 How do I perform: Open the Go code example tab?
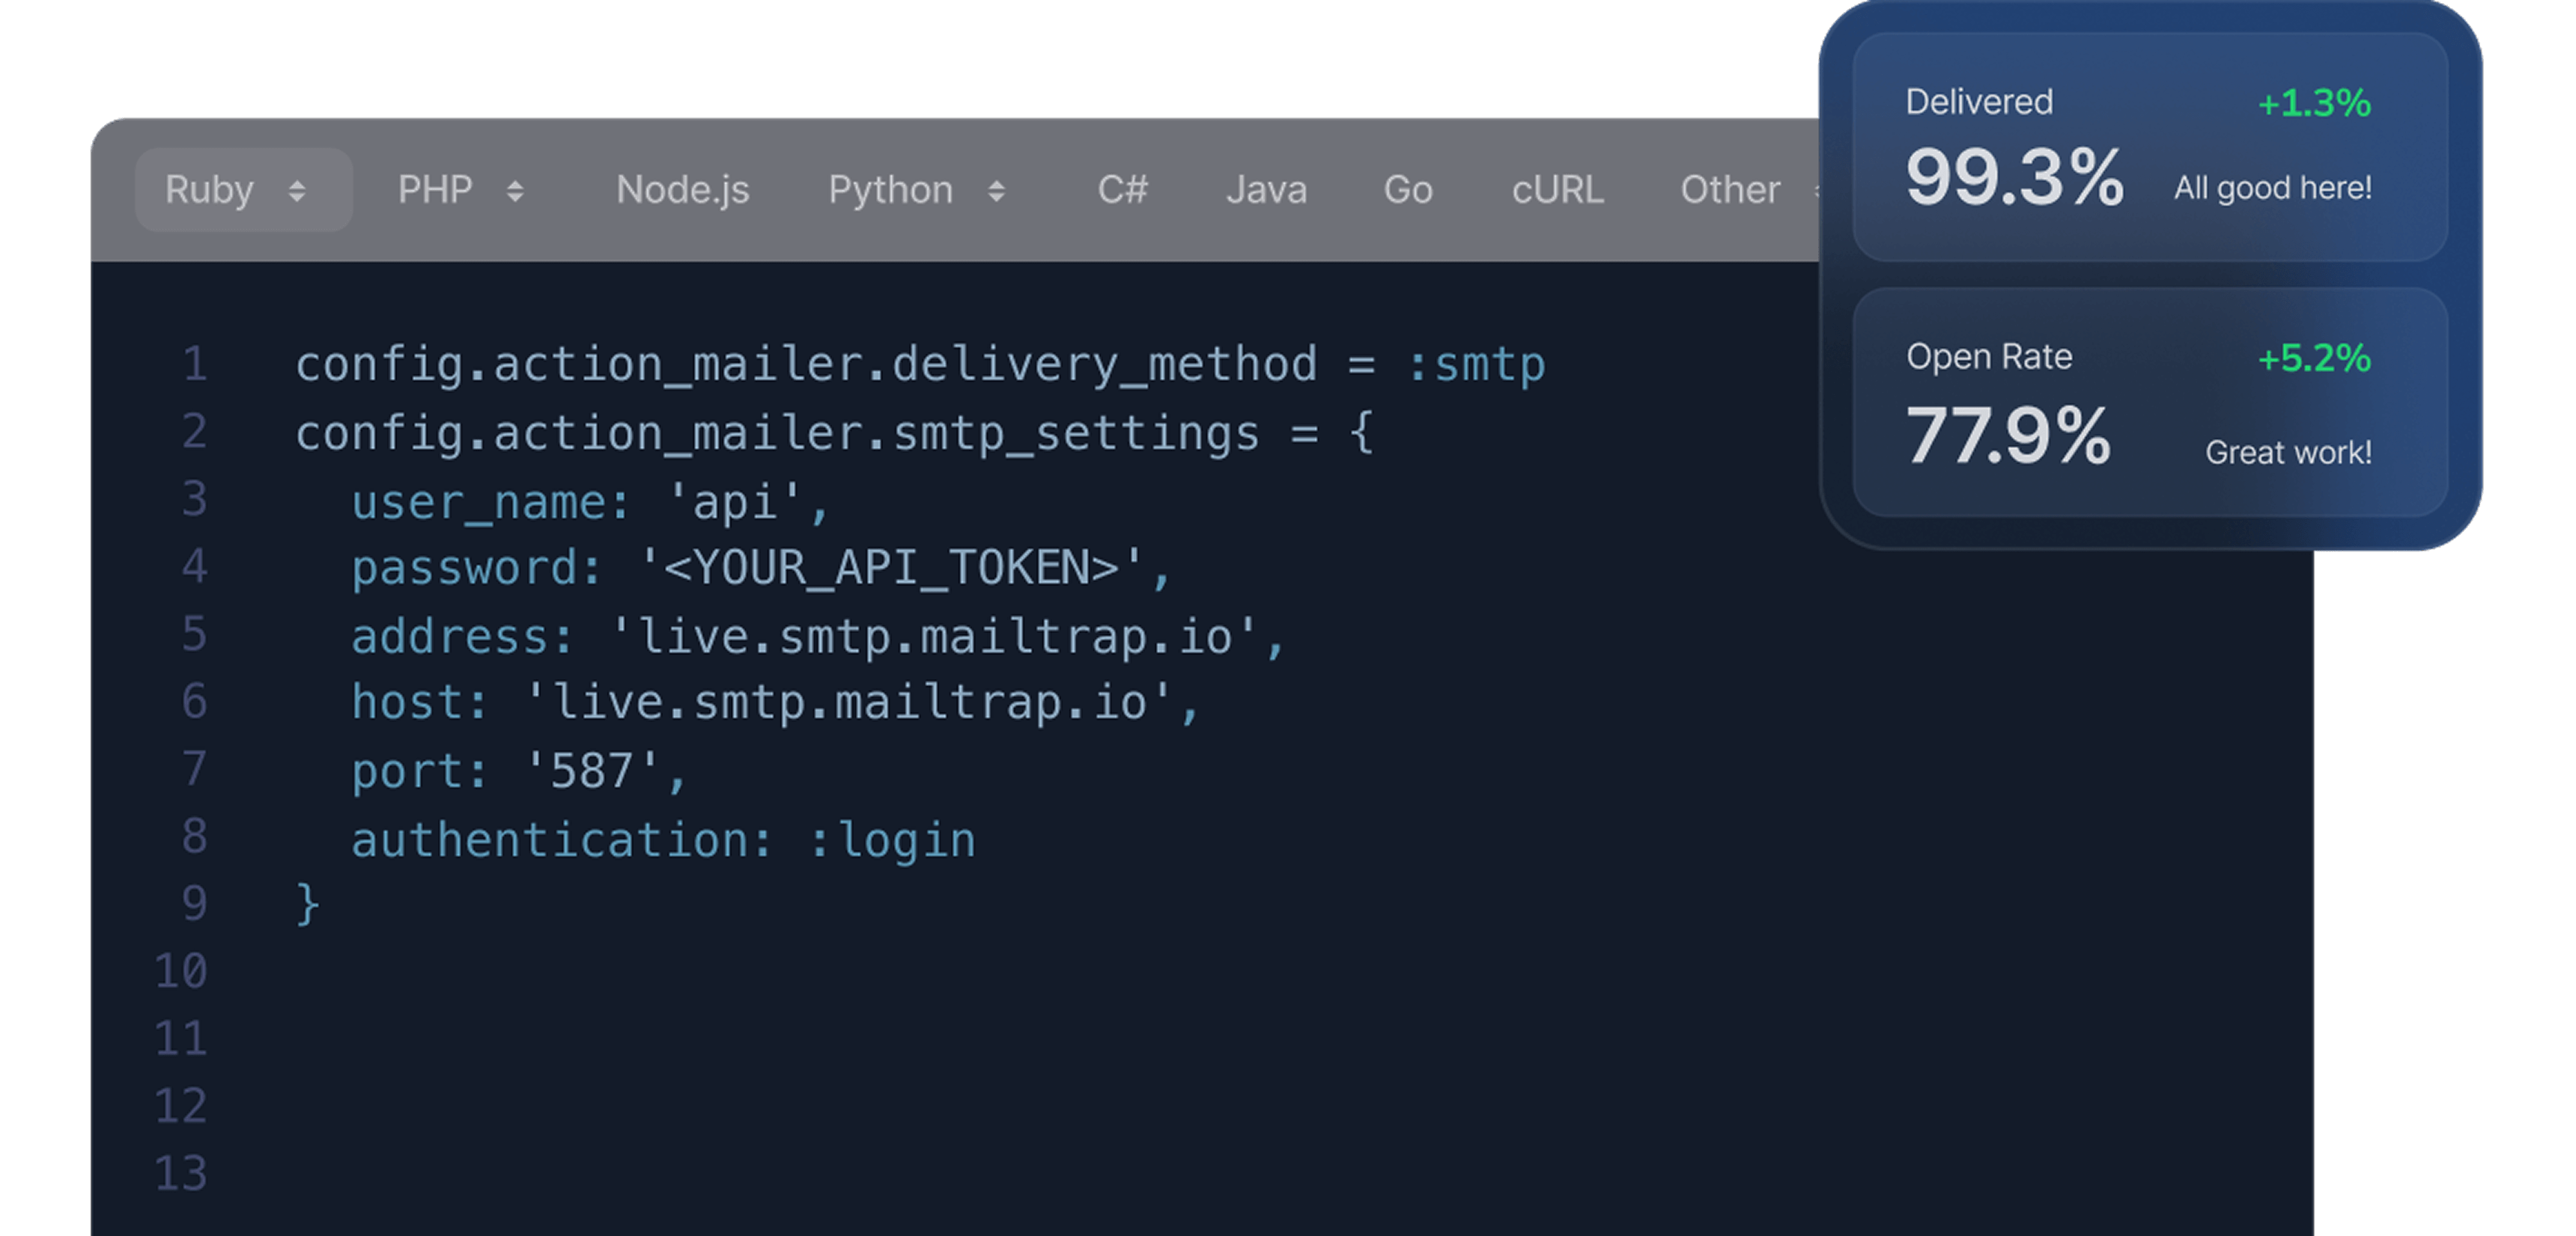[x=1408, y=190]
